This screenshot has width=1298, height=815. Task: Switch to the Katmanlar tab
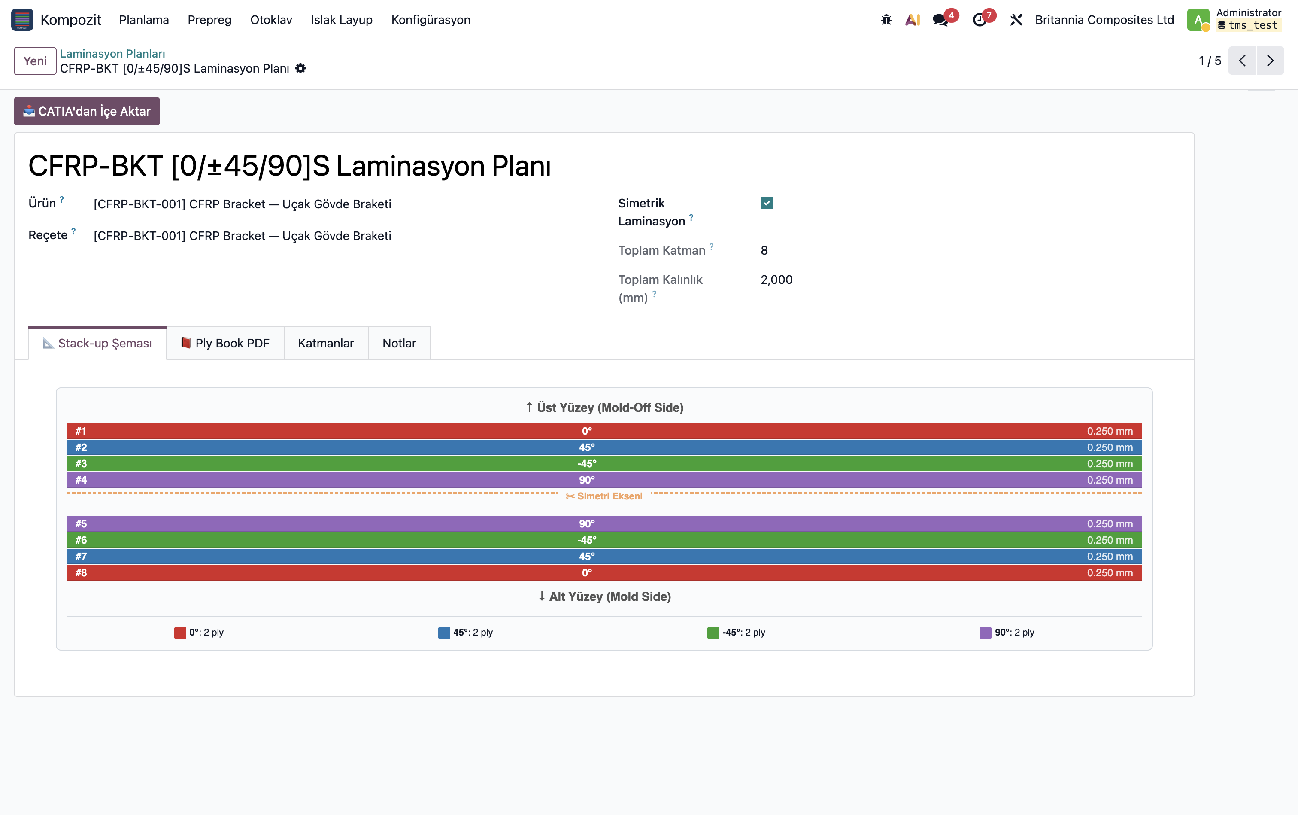tap(326, 343)
